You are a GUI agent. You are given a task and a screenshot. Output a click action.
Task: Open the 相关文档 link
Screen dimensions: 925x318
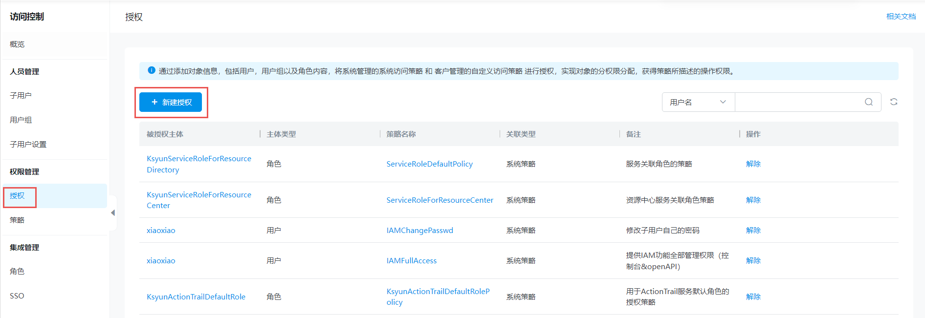(x=901, y=17)
